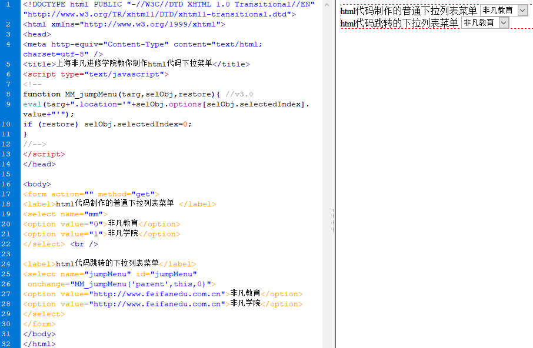Click the select name="jumpMenu" code line

[x=110, y=274]
